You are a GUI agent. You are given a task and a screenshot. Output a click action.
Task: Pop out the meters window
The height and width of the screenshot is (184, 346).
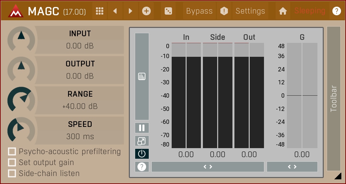pos(142,141)
